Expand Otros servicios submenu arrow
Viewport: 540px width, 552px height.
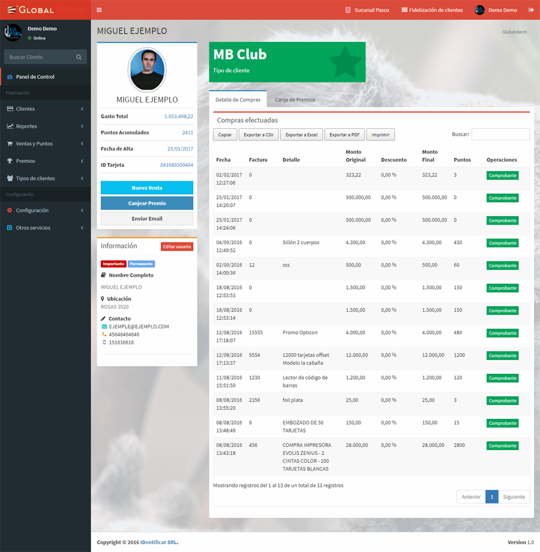[82, 228]
